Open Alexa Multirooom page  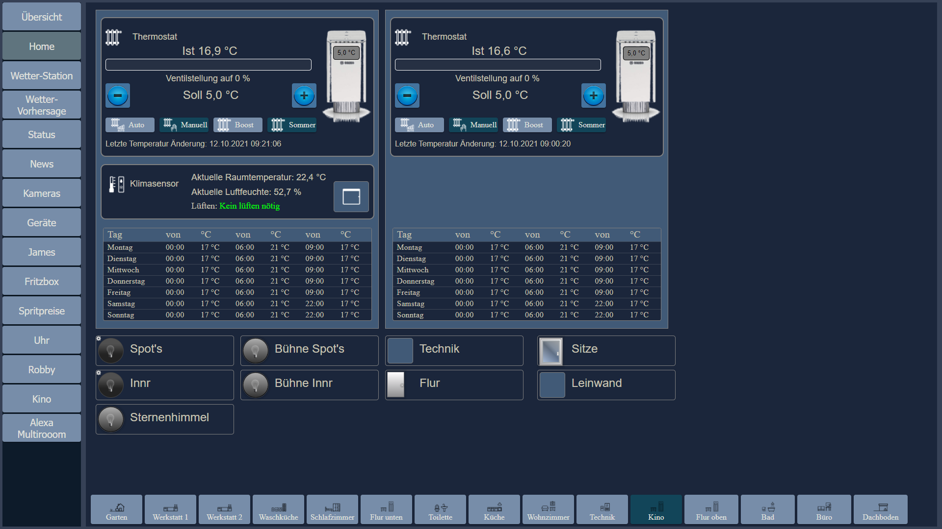[42, 428]
